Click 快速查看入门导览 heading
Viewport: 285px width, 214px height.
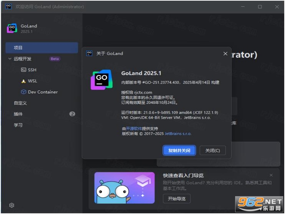point(183,175)
